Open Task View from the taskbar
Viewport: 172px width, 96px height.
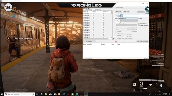(37, 94)
